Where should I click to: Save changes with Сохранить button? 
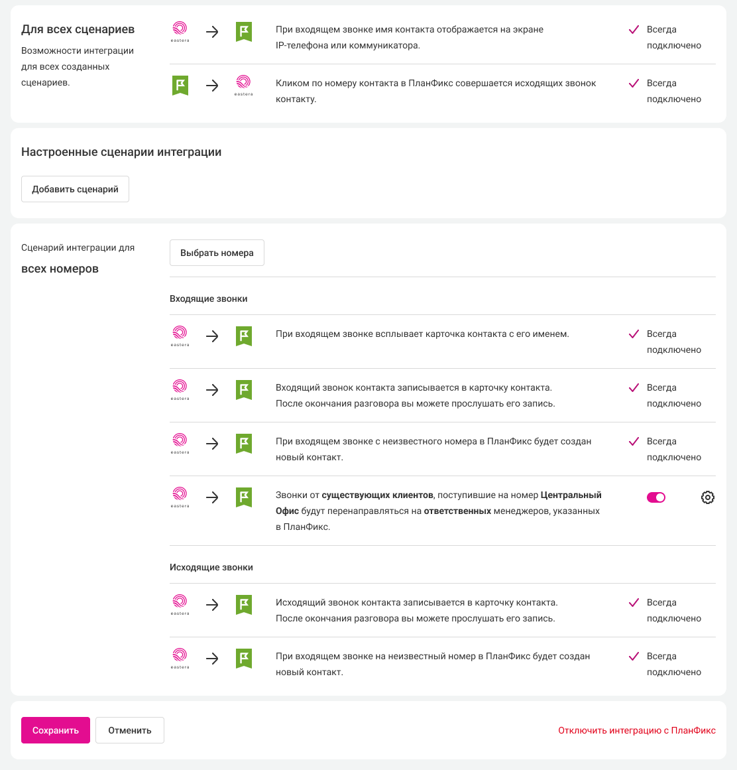pyautogui.click(x=56, y=730)
